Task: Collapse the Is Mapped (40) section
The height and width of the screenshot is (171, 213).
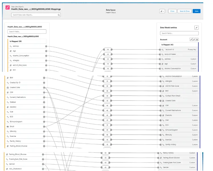Action: click(x=179, y=45)
